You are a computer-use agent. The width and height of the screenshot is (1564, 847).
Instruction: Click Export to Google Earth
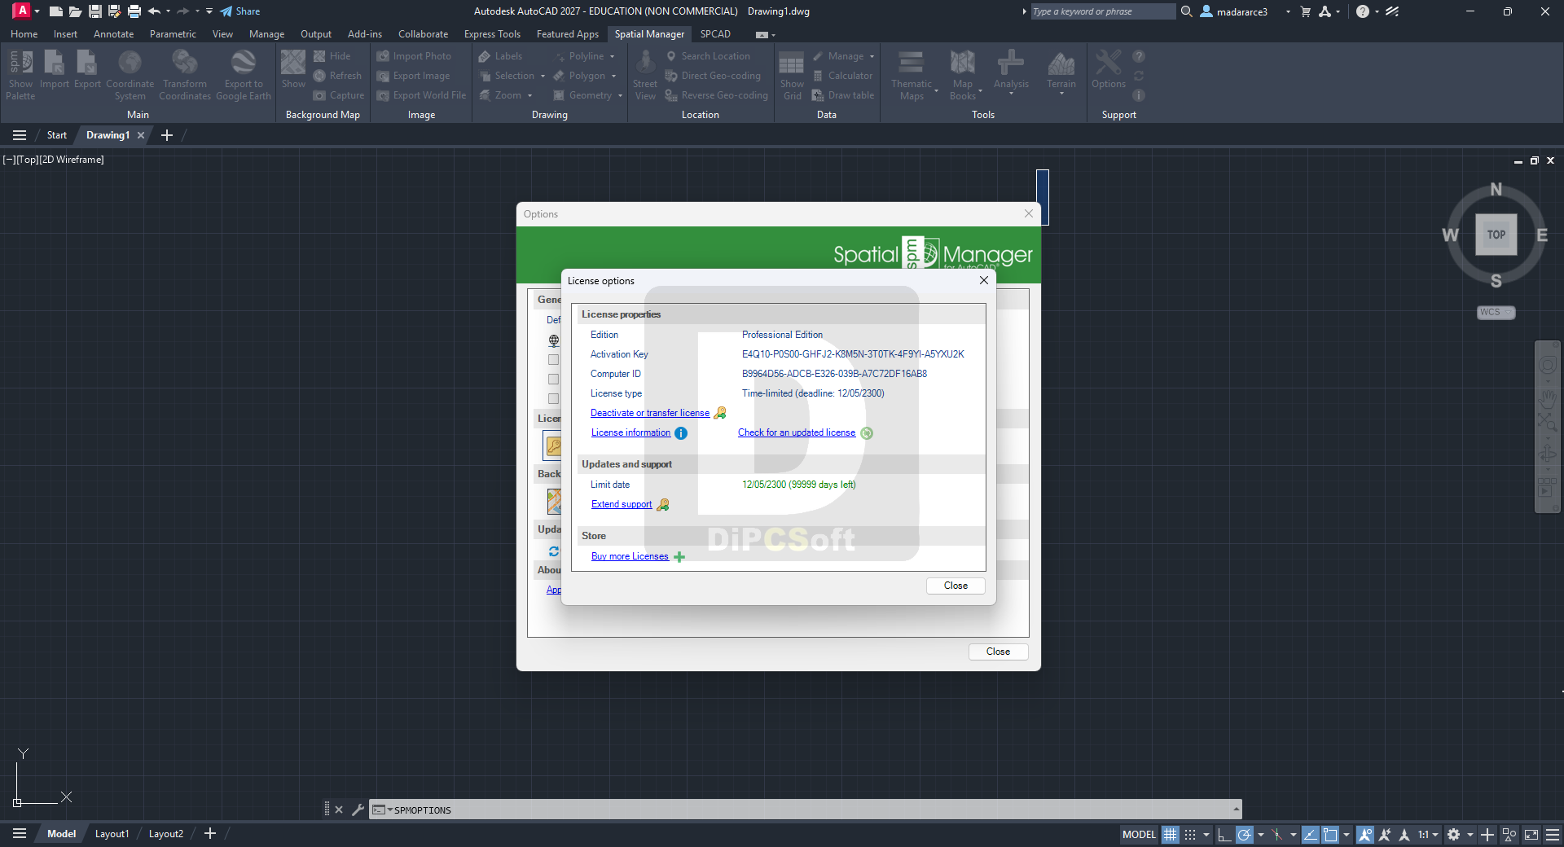point(244,75)
